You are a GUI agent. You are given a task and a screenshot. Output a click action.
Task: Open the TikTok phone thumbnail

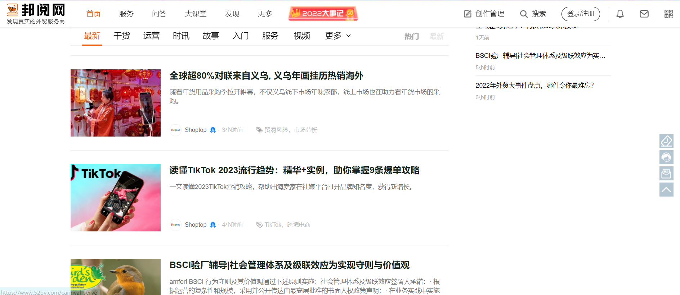tap(116, 198)
